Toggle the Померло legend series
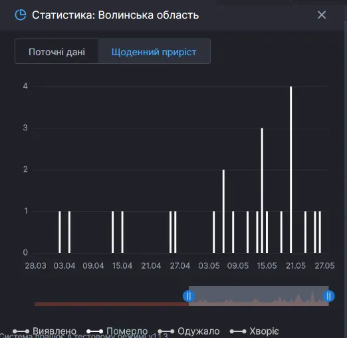 pos(117,331)
